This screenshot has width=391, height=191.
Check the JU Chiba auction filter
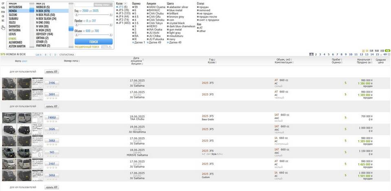148,36
